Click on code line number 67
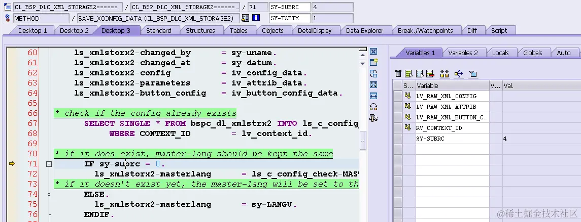This screenshot has width=581, height=222. point(32,123)
